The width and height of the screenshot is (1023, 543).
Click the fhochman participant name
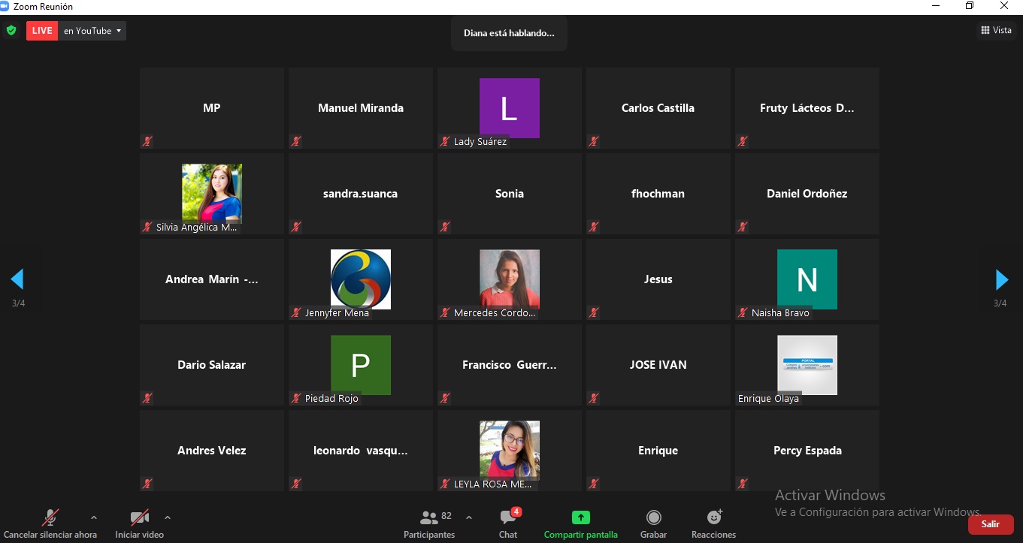(658, 194)
